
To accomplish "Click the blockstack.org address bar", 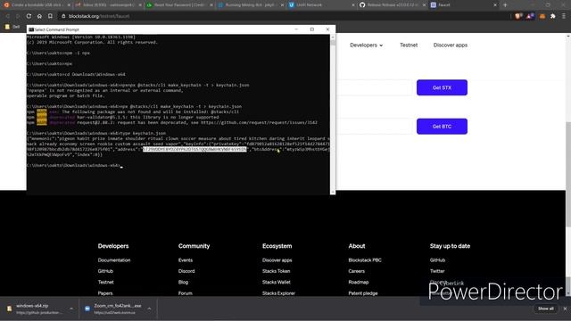I will coord(284,16).
